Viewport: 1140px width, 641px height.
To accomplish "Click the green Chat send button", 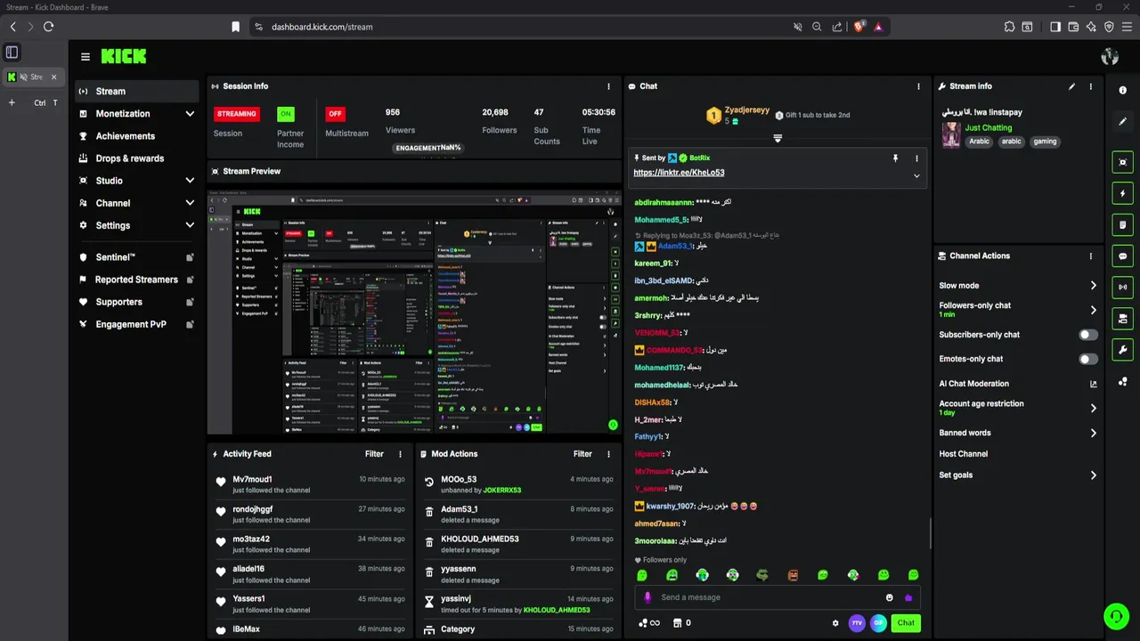I will [x=906, y=623].
